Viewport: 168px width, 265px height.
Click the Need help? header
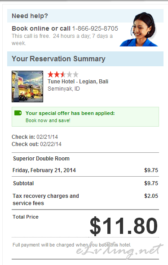[x=30, y=16]
